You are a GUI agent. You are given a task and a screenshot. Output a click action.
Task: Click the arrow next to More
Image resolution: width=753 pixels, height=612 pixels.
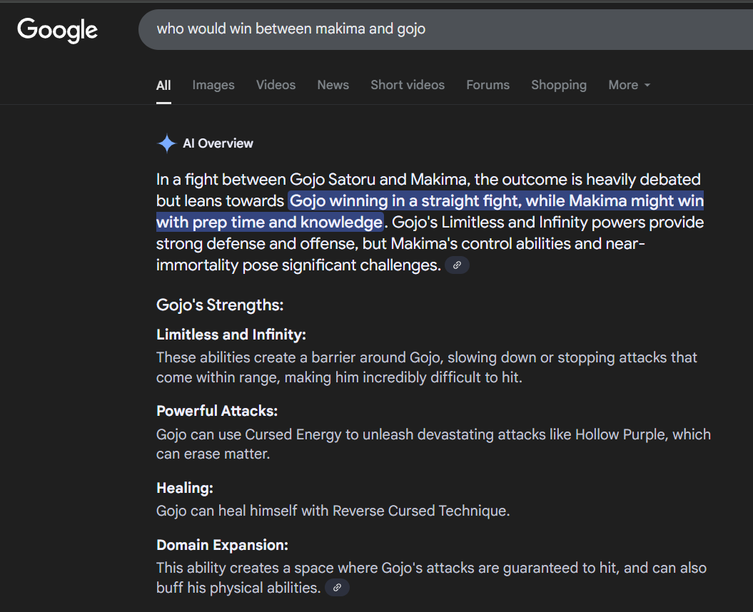[647, 85]
